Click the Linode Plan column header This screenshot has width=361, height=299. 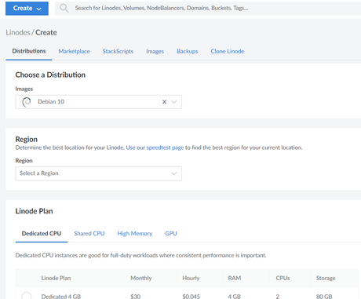(x=56, y=278)
